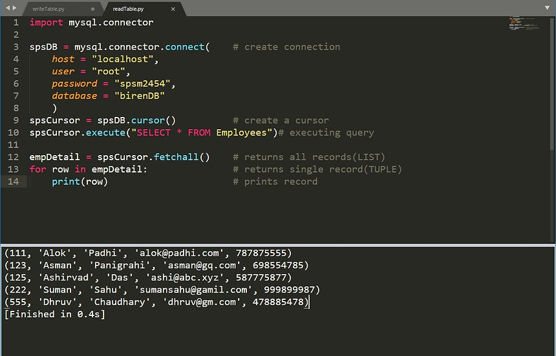Click the unsaved dot on writeTable.py tab
556x356 pixels.
point(93,9)
